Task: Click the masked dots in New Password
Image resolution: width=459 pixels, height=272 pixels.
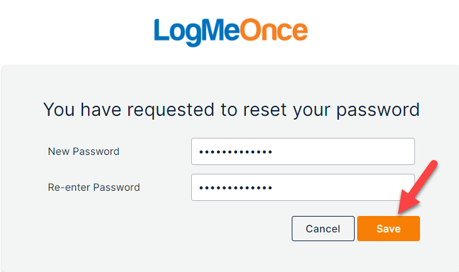Action: (236, 152)
